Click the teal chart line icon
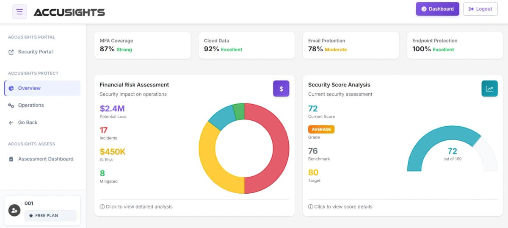 (x=489, y=89)
